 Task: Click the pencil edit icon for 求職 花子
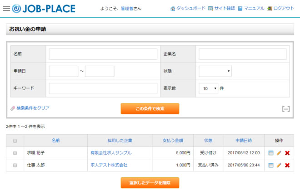point(279,153)
